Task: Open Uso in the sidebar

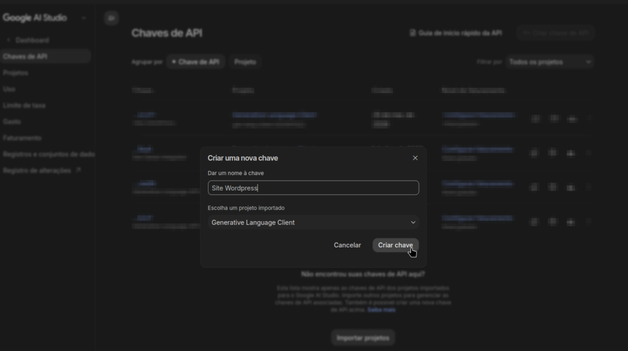Action: (x=9, y=89)
